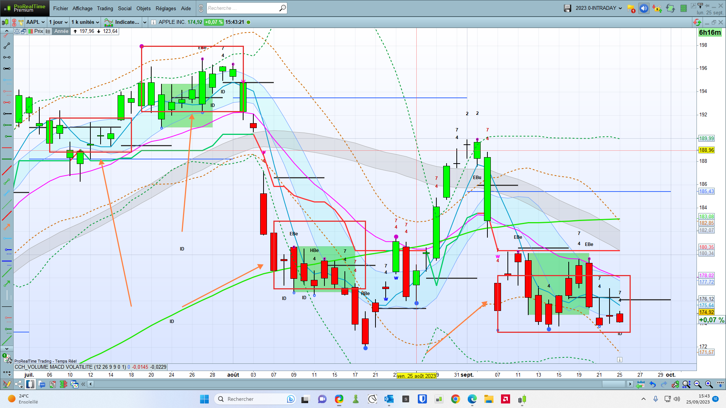
Task: Click the green server list icon
Action: pos(684,8)
